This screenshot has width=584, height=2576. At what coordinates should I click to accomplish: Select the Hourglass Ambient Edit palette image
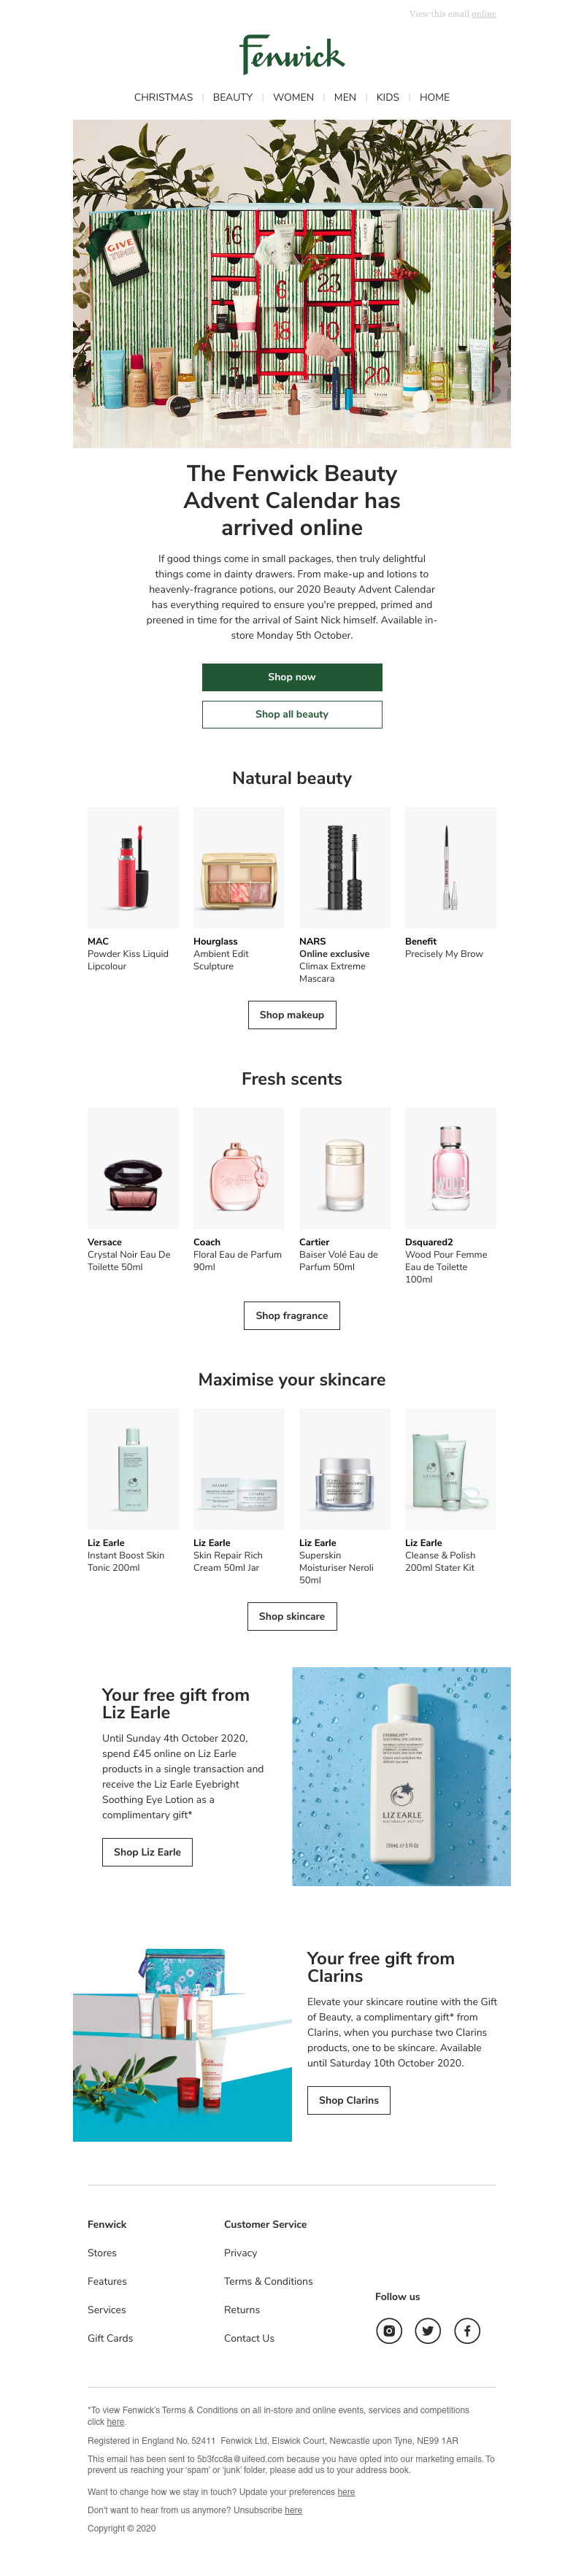(239, 867)
